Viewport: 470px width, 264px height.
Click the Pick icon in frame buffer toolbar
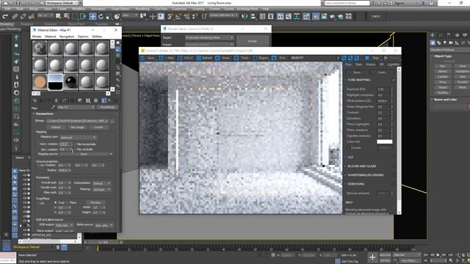pyautogui.click(x=274, y=58)
